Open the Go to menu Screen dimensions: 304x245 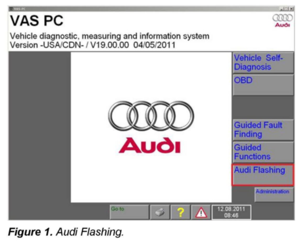point(129,212)
